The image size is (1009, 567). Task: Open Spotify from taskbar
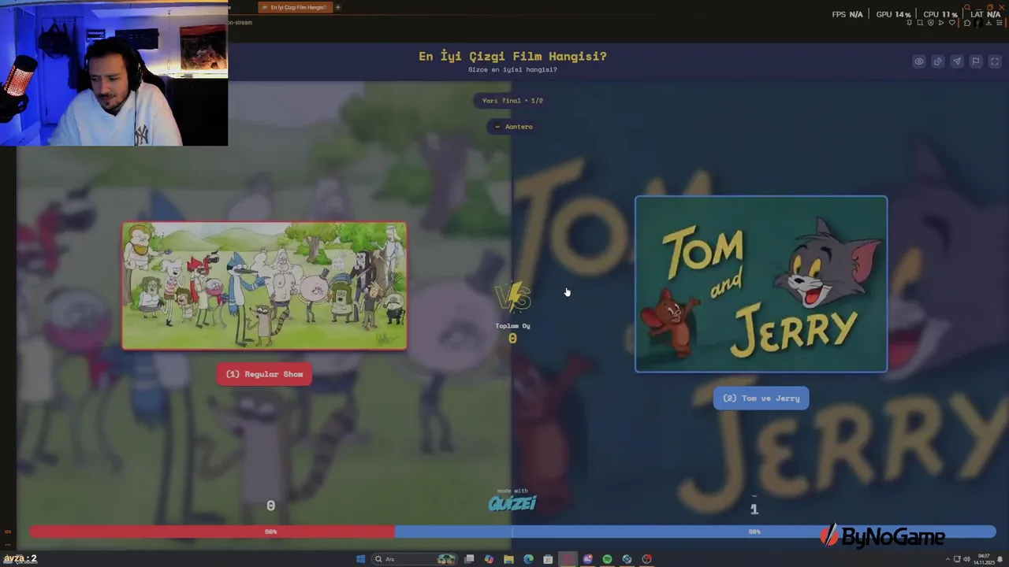coord(607,559)
